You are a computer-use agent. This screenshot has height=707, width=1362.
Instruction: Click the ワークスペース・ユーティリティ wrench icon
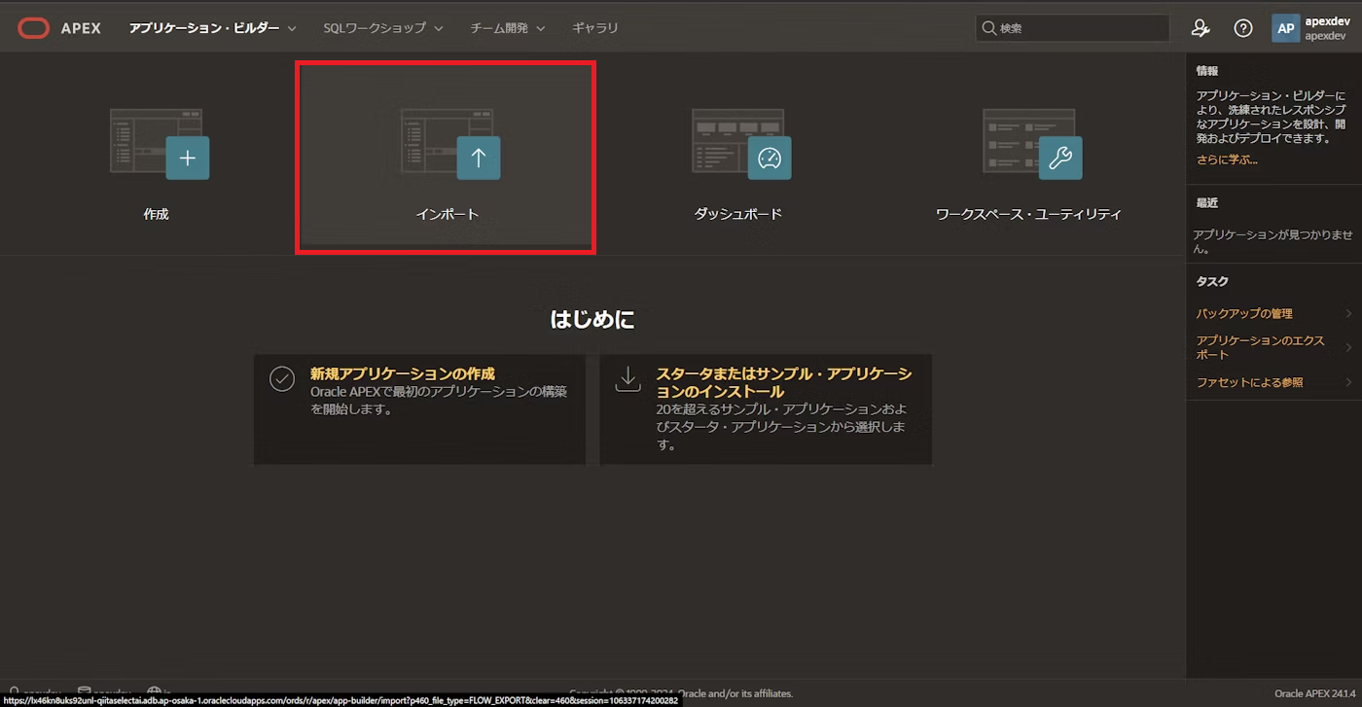pyautogui.click(x=1060, y=157)
